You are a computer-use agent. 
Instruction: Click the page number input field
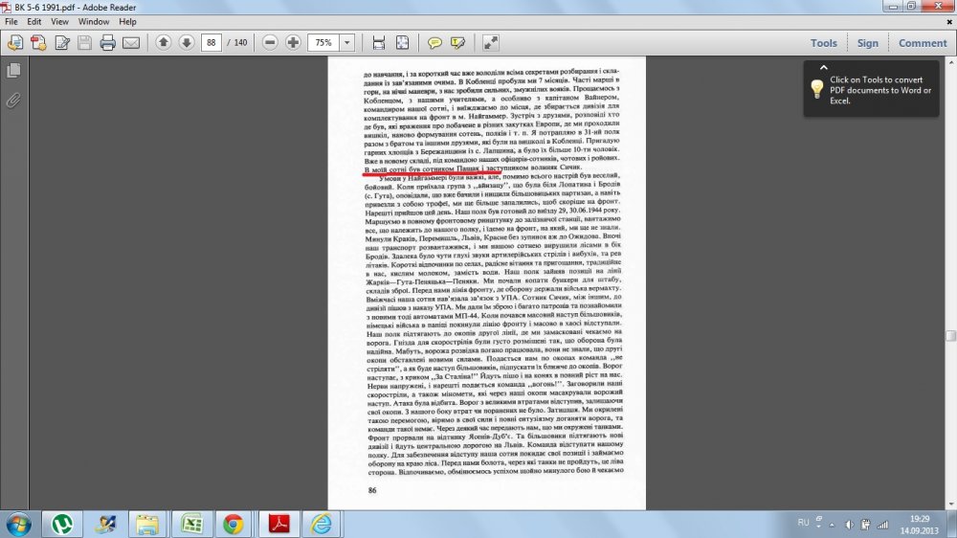[211, 43]
